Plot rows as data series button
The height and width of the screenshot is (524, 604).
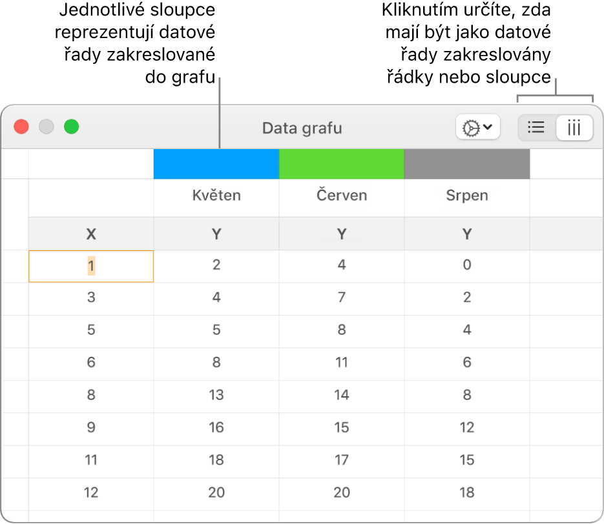[537, 128]
